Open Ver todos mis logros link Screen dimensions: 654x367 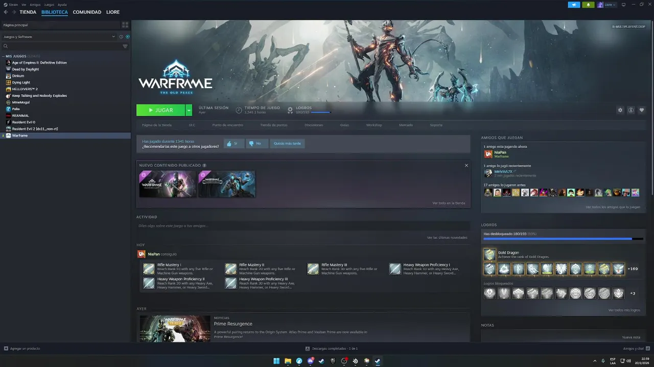tap(624, 310)
